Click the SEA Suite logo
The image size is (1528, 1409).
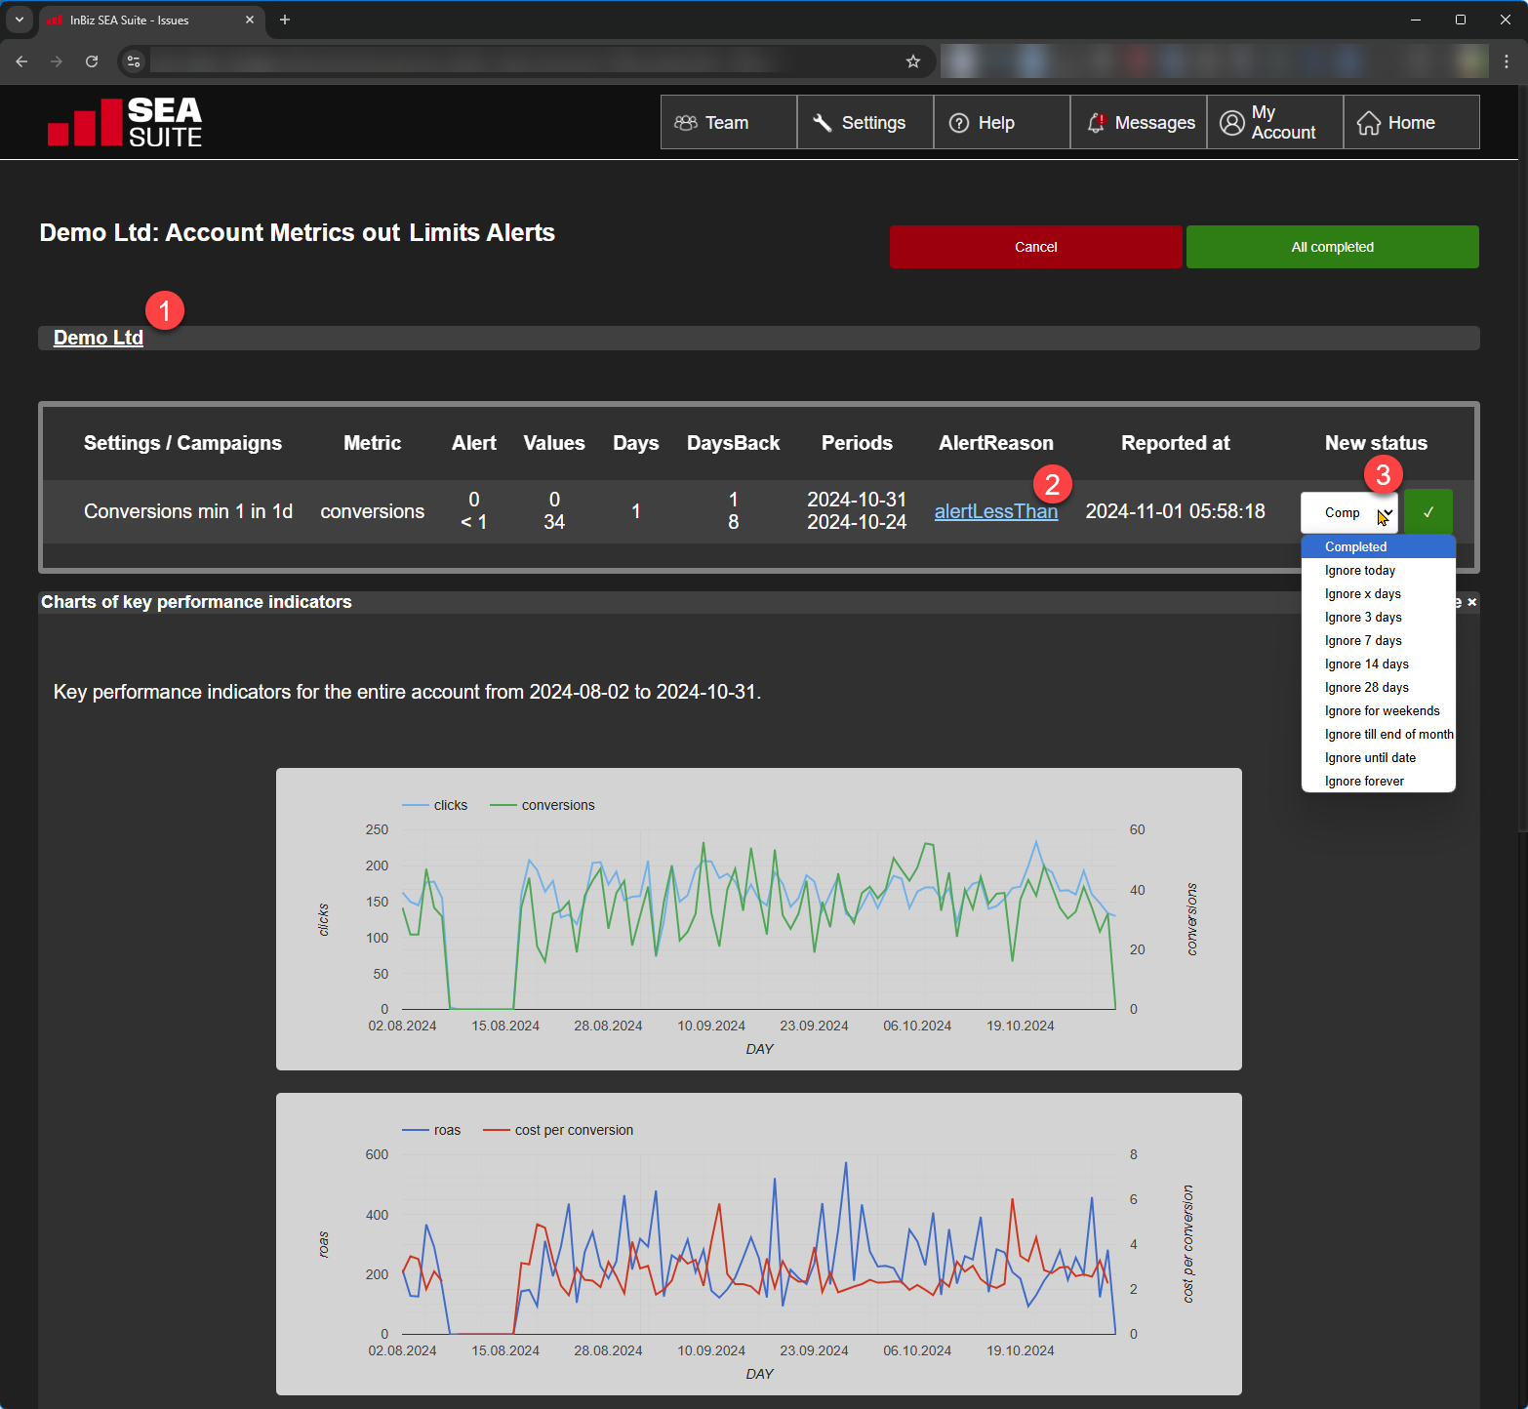coord(125,122)
